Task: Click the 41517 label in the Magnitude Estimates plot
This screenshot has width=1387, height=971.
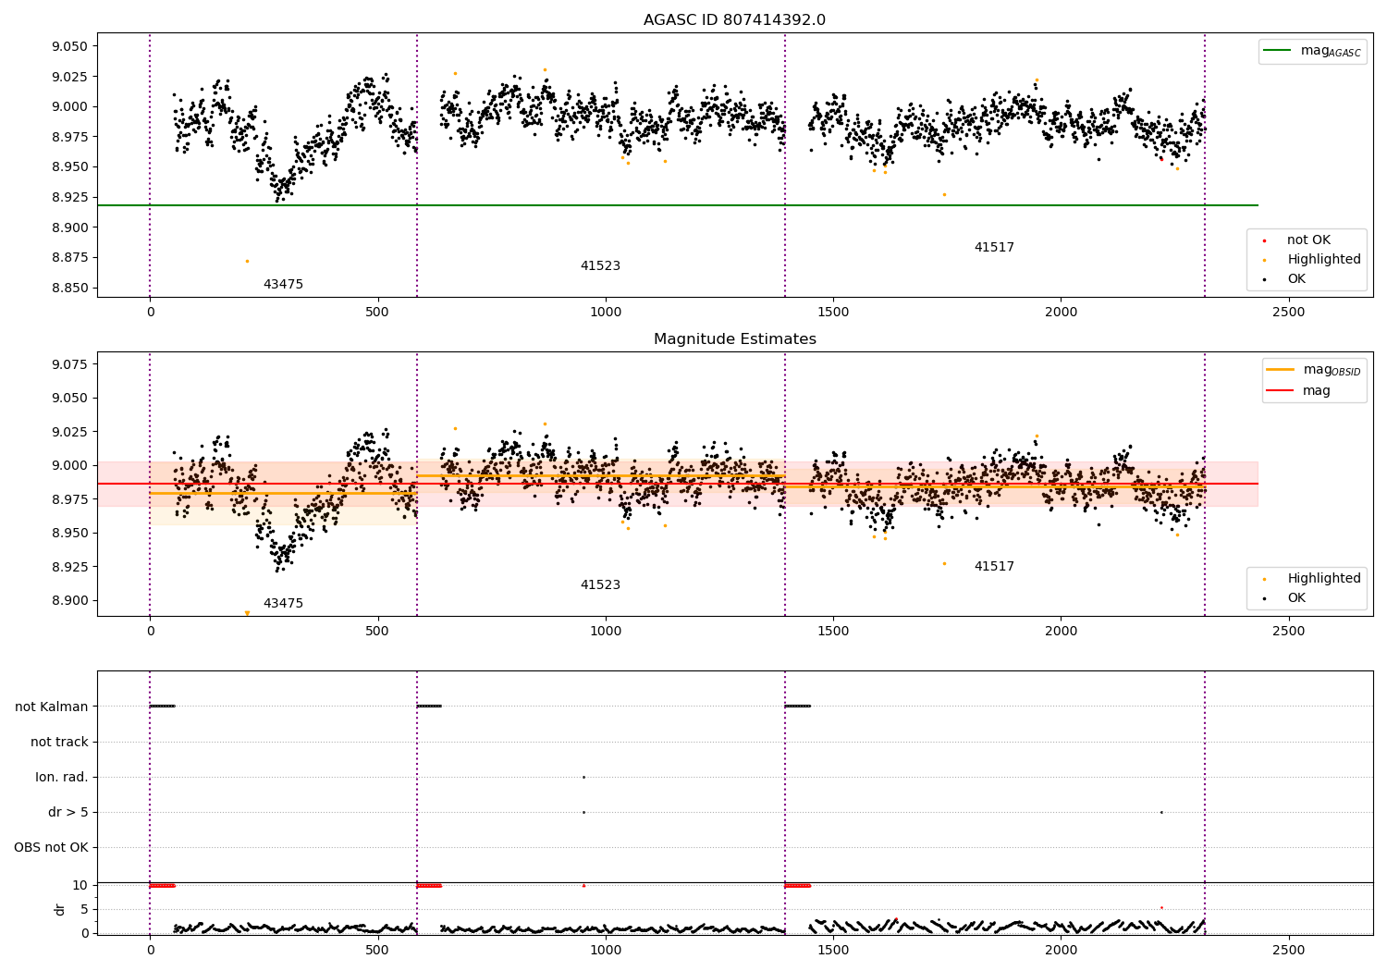Action: (x=994, y=567)
